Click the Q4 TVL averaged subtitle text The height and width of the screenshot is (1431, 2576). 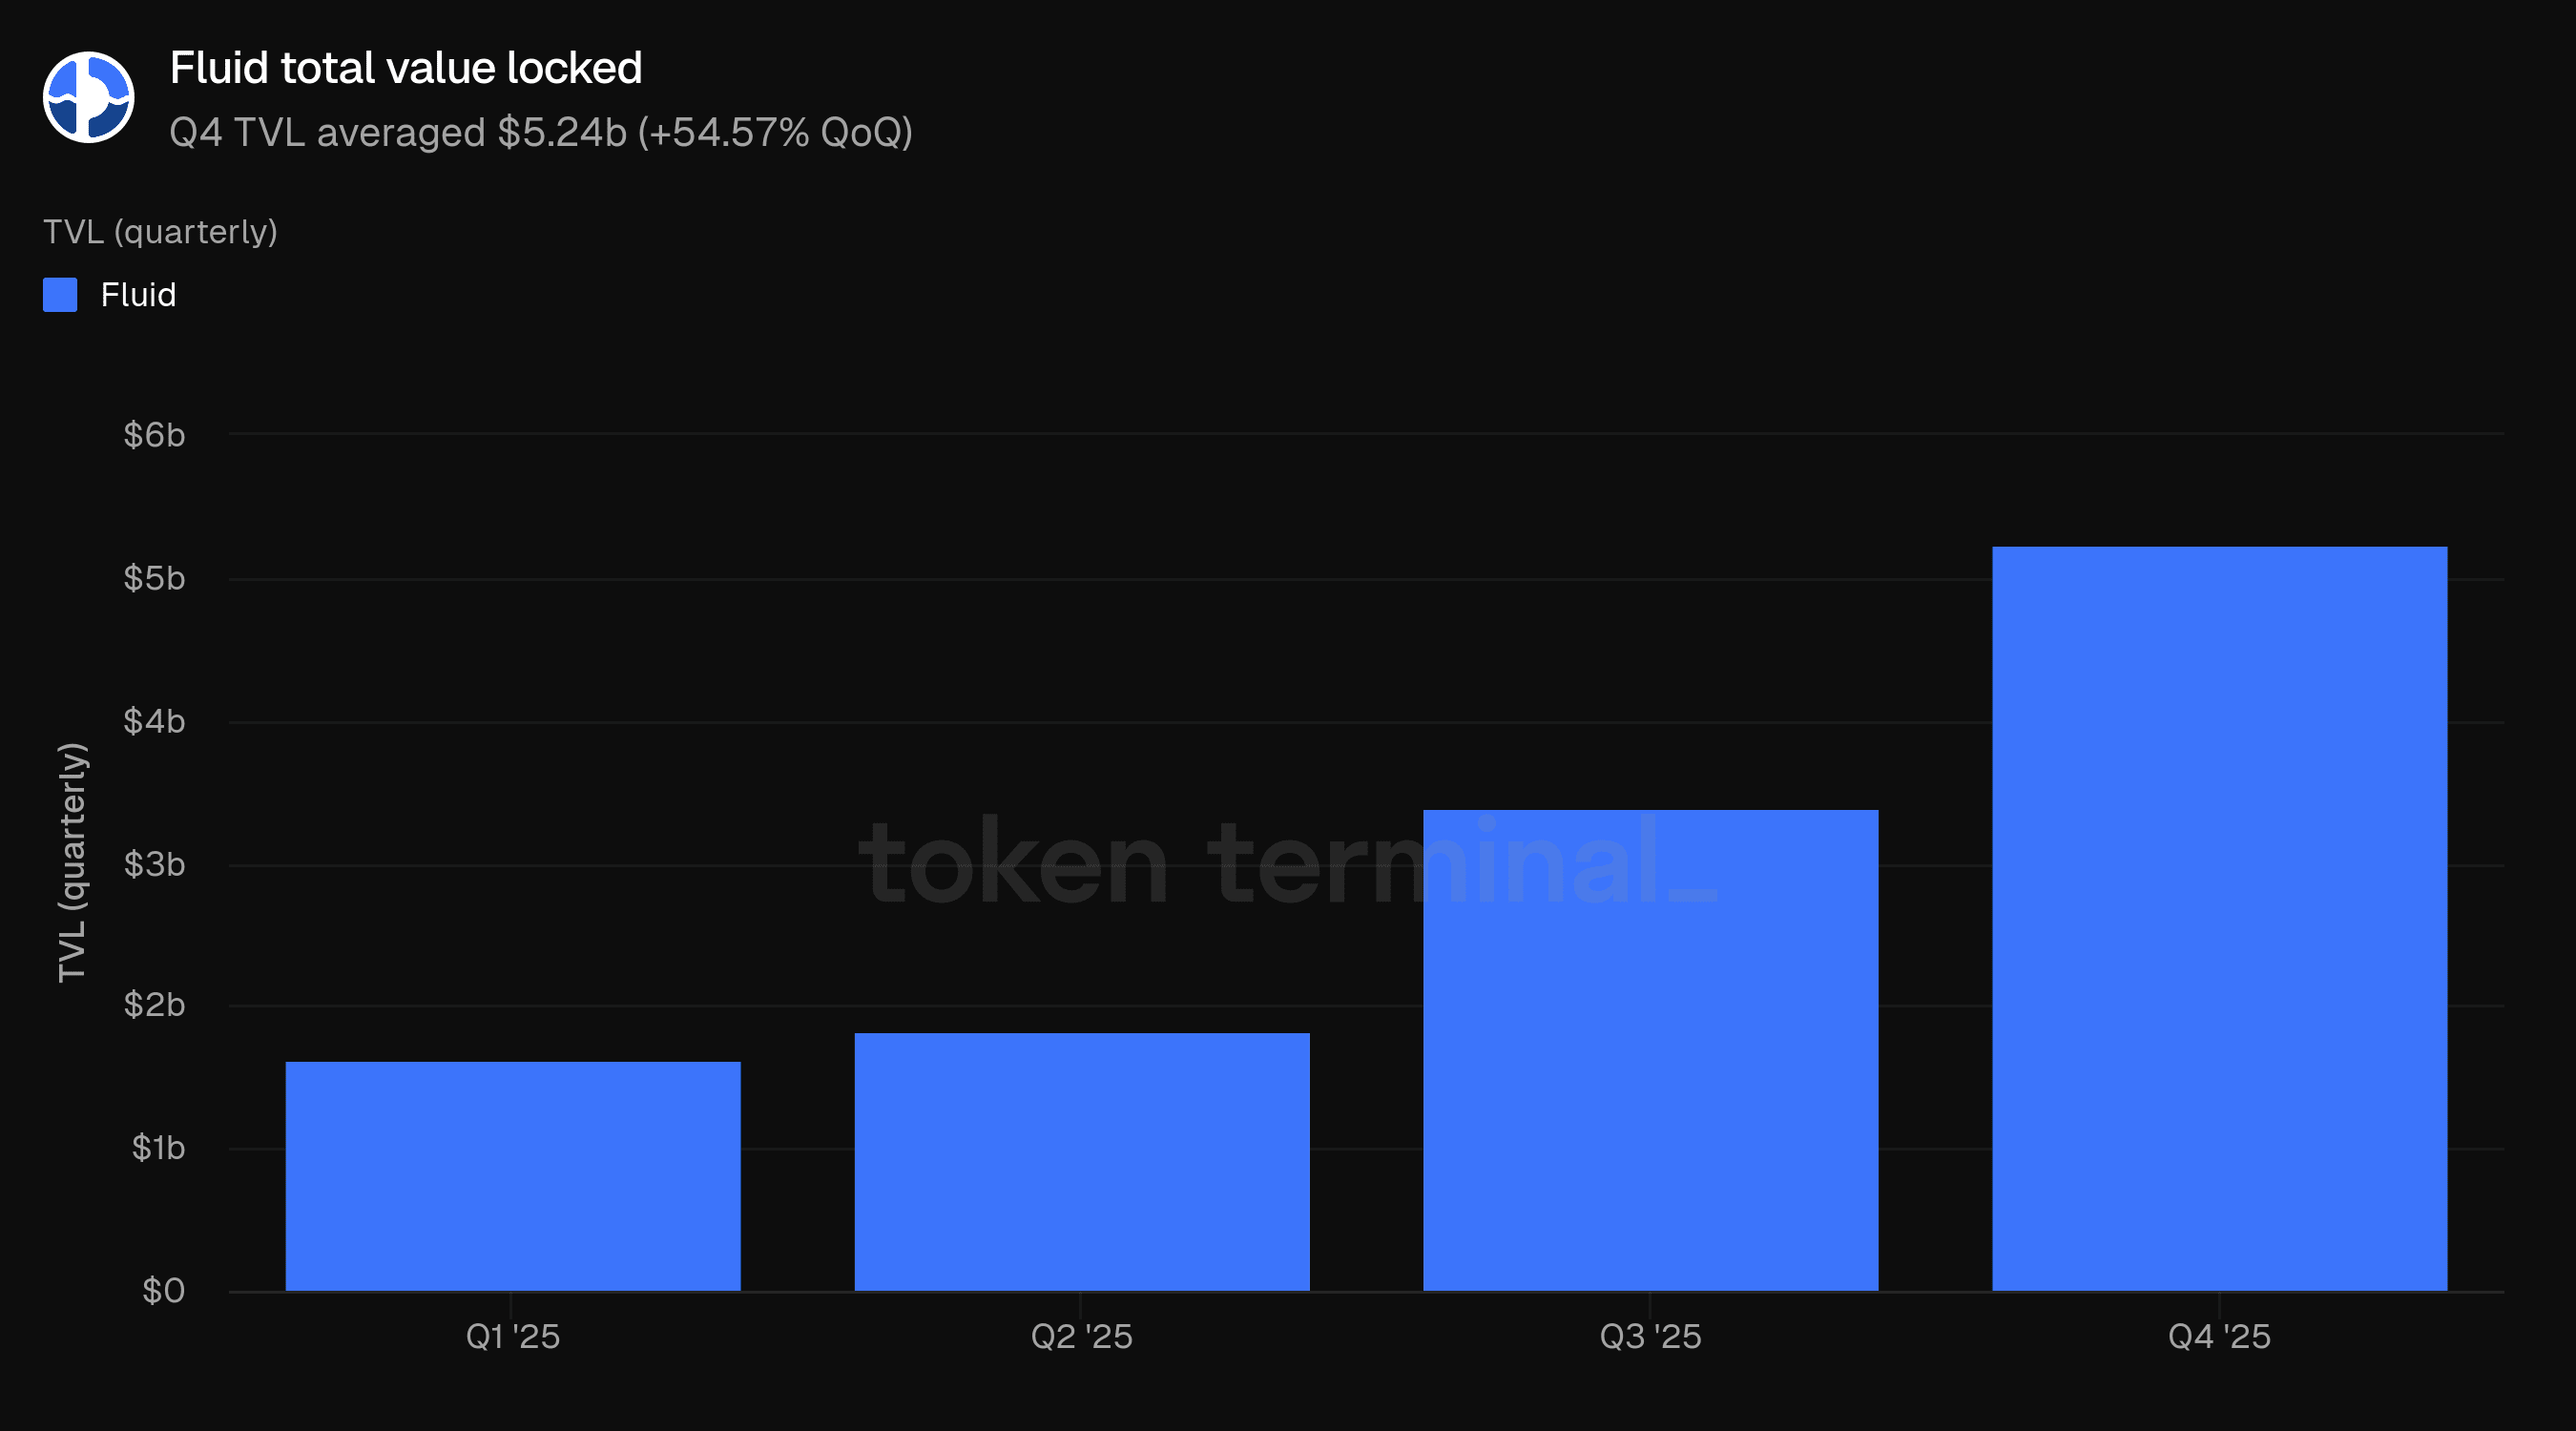pos(540,132)
